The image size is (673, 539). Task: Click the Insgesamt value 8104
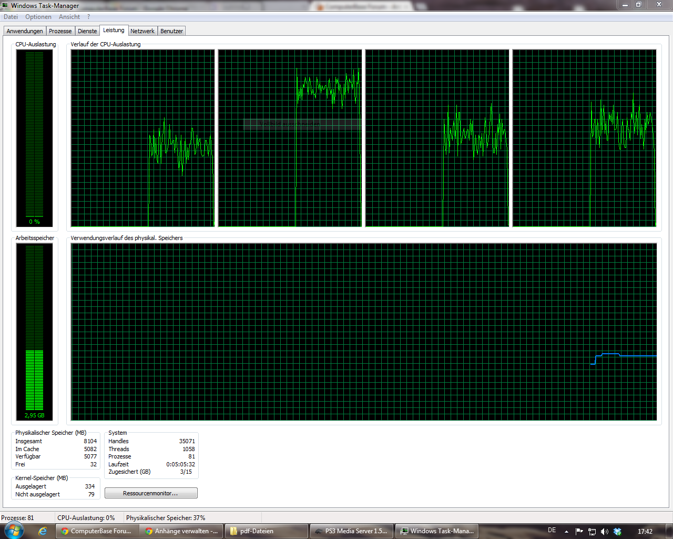click(90, 441)
